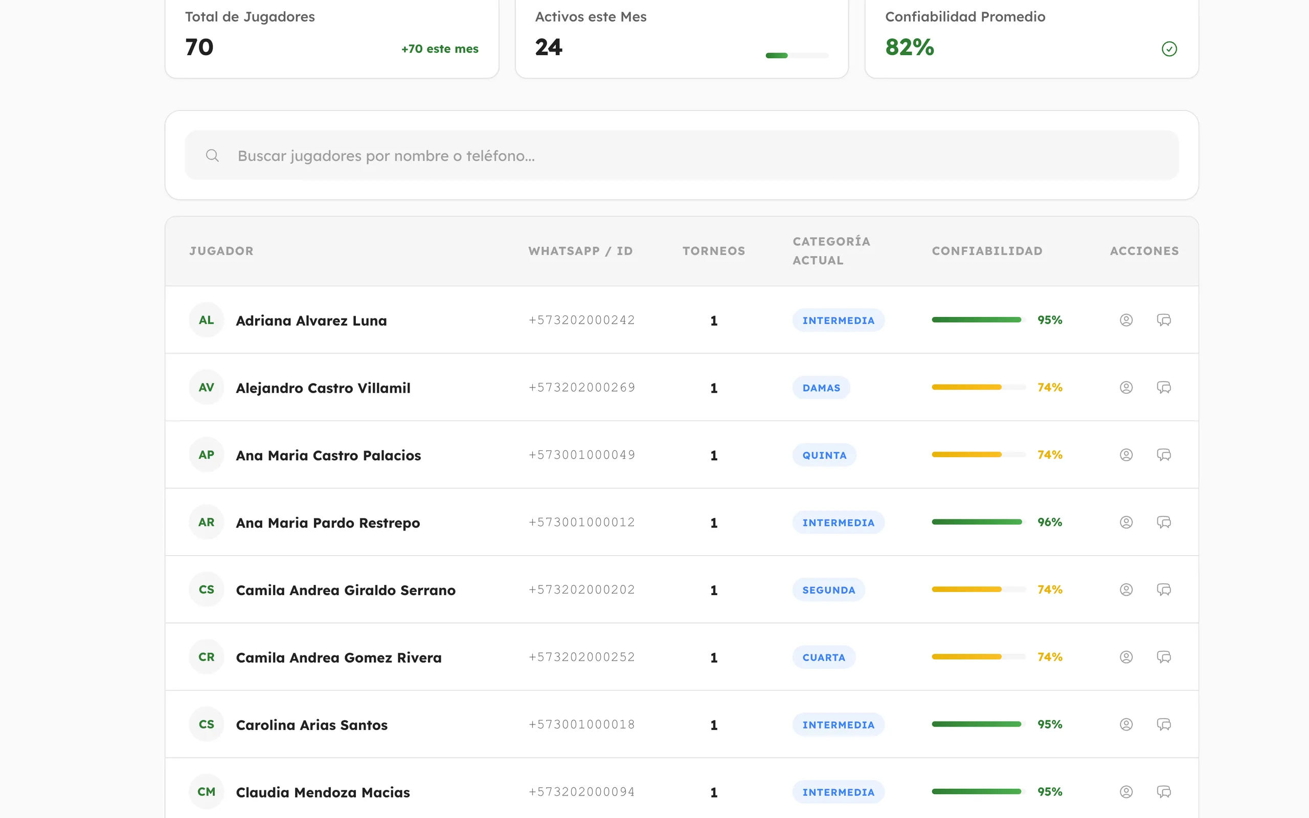
Task: View profile icon for Alejandro Castro Villamil
Action: 1125,388
